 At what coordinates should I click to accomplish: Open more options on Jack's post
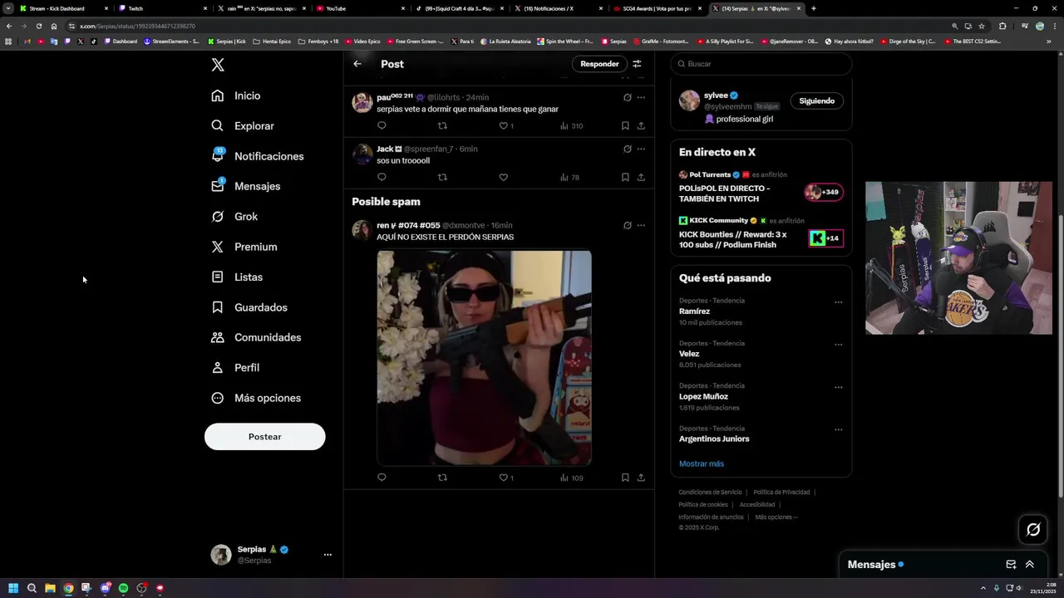641,149
